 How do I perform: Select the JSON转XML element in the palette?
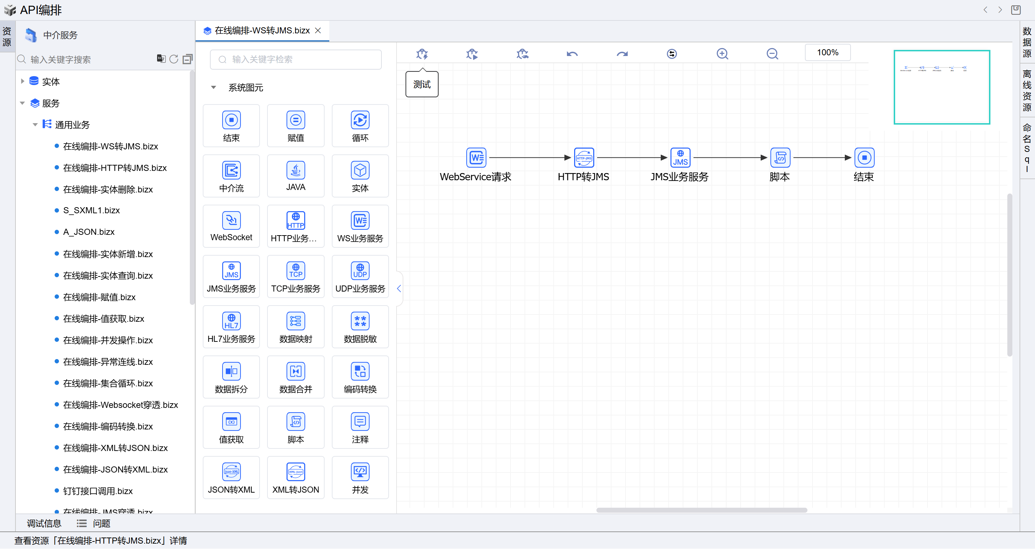(231, 478)
